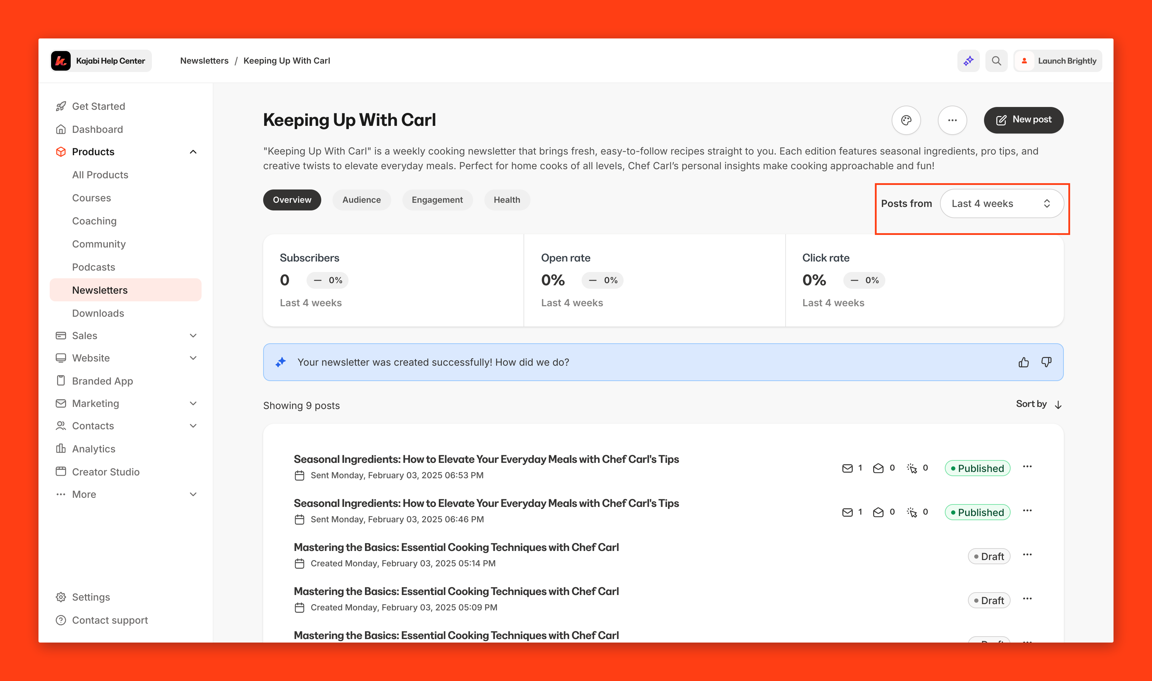Give thumbs up feedback on newsletter creation

pyautogui.click(x=1023, y=363)
